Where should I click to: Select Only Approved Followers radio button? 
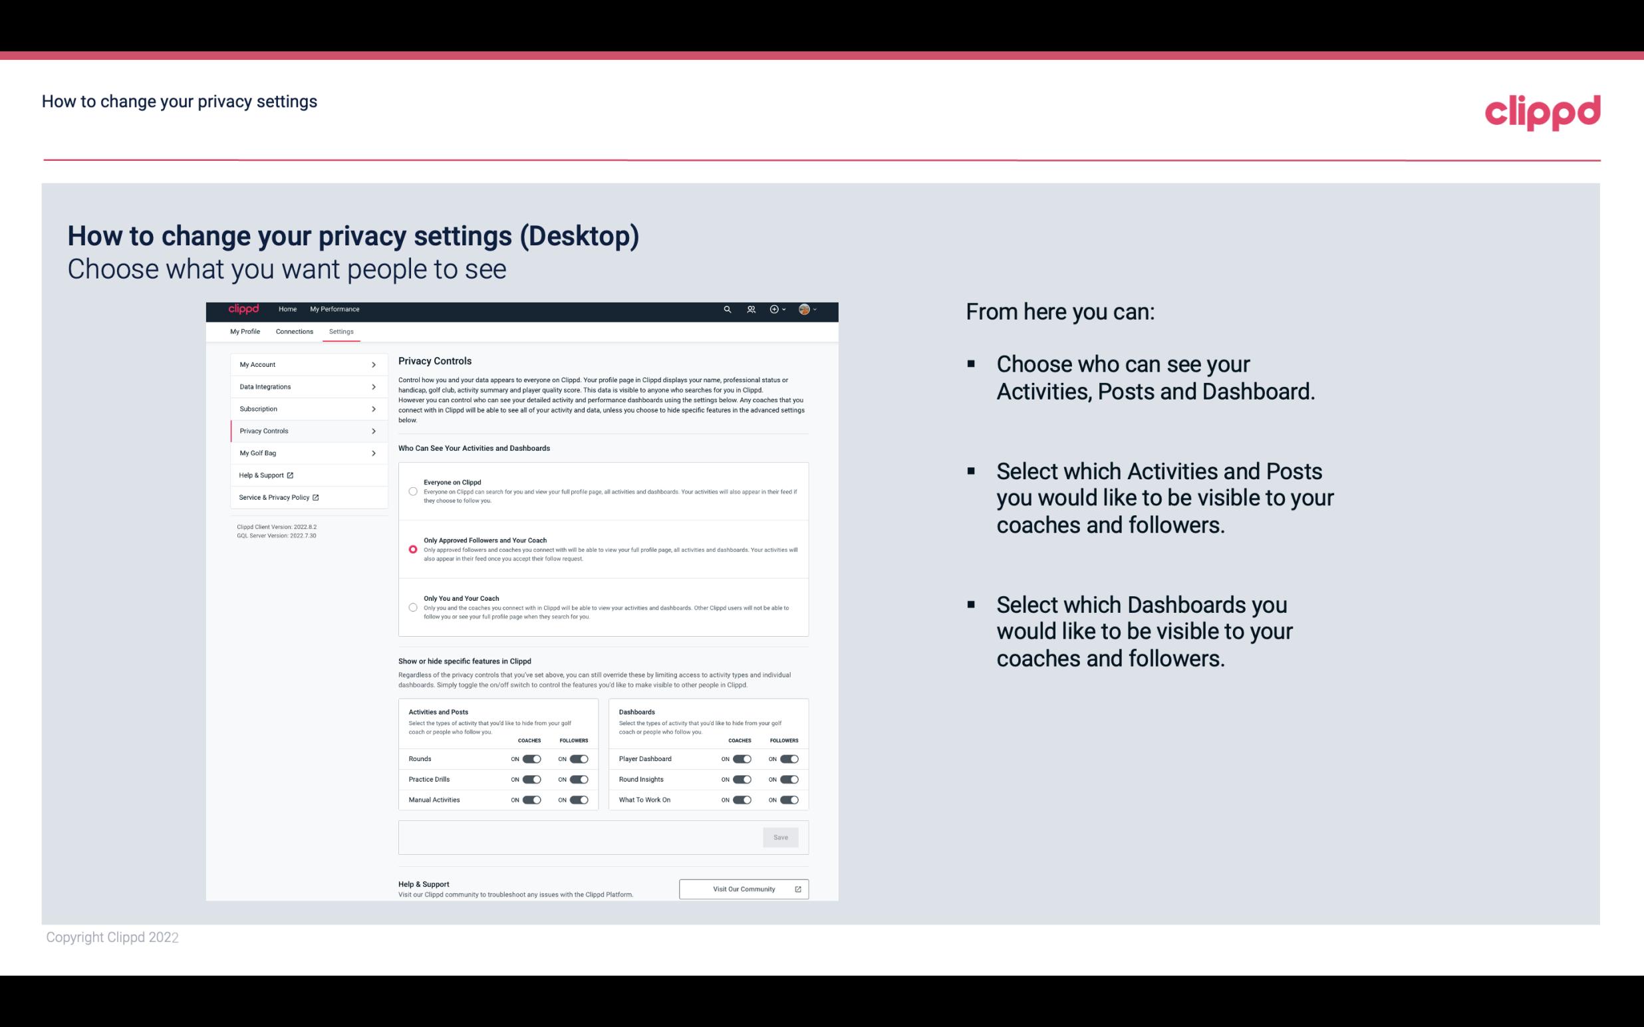pos(413,549)
